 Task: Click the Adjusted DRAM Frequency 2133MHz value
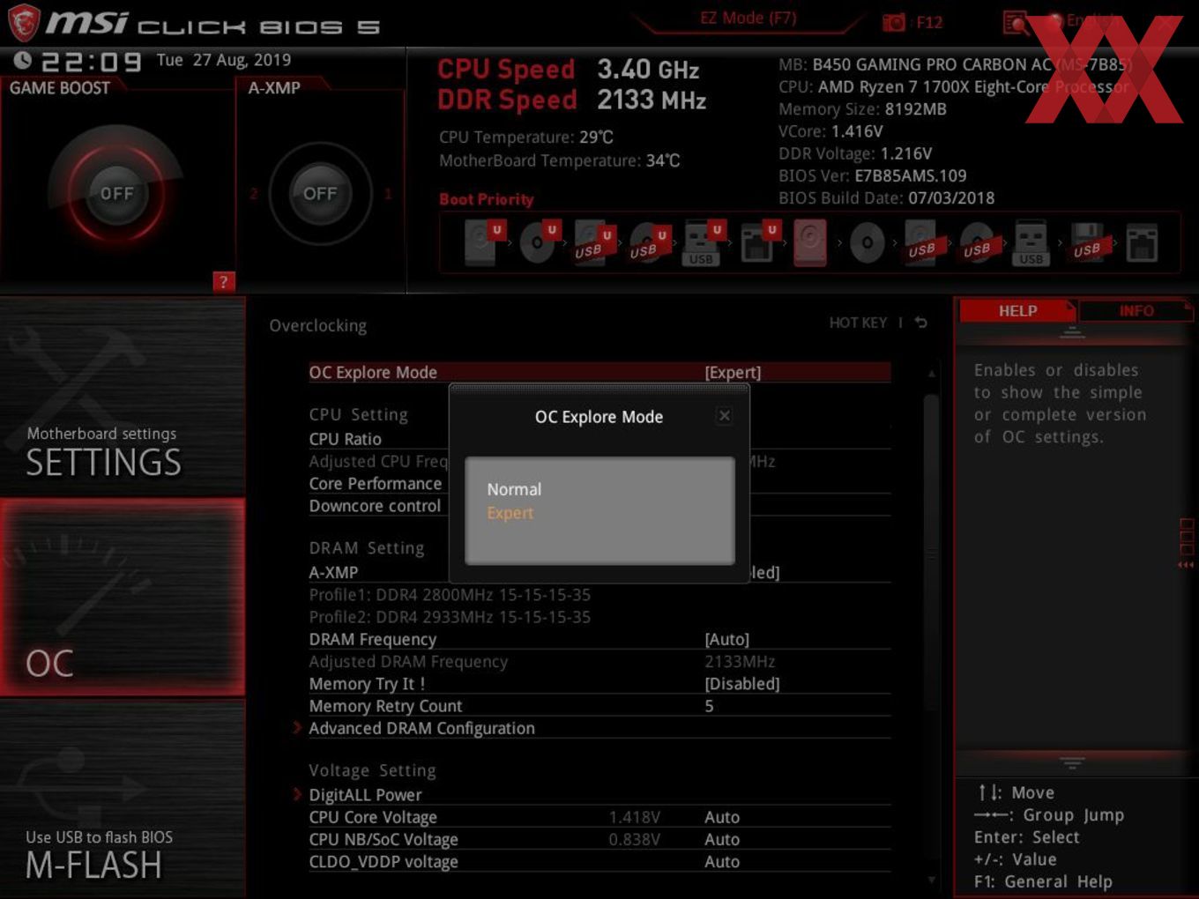click(x=740, y=661)
